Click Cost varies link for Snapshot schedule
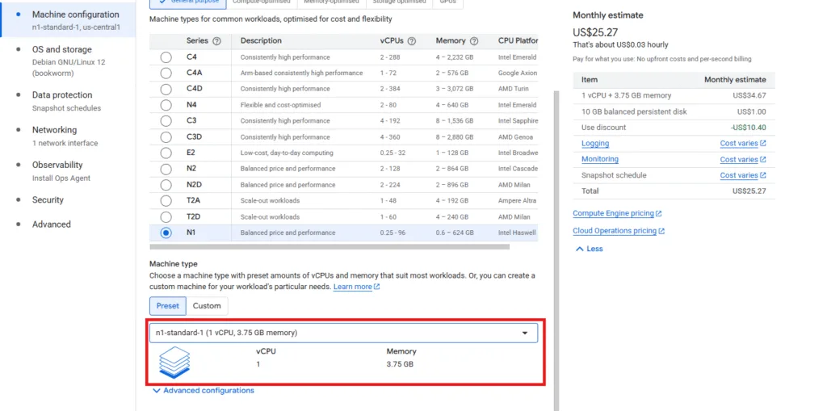The width and height of the screenshot is (827, 411). pos(739,175)
